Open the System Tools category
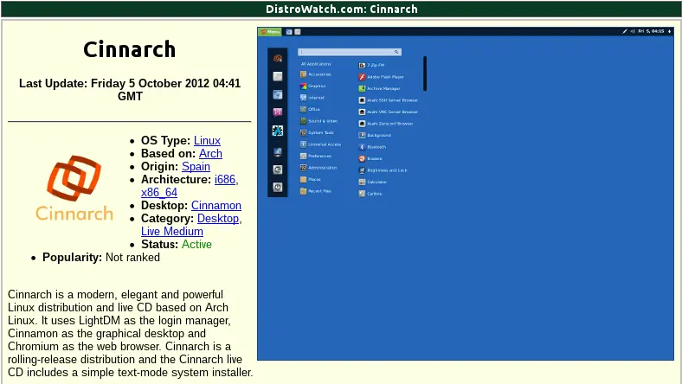Image resolution: width=682 pixels, height=384 pixels. [x=317, y=132]
